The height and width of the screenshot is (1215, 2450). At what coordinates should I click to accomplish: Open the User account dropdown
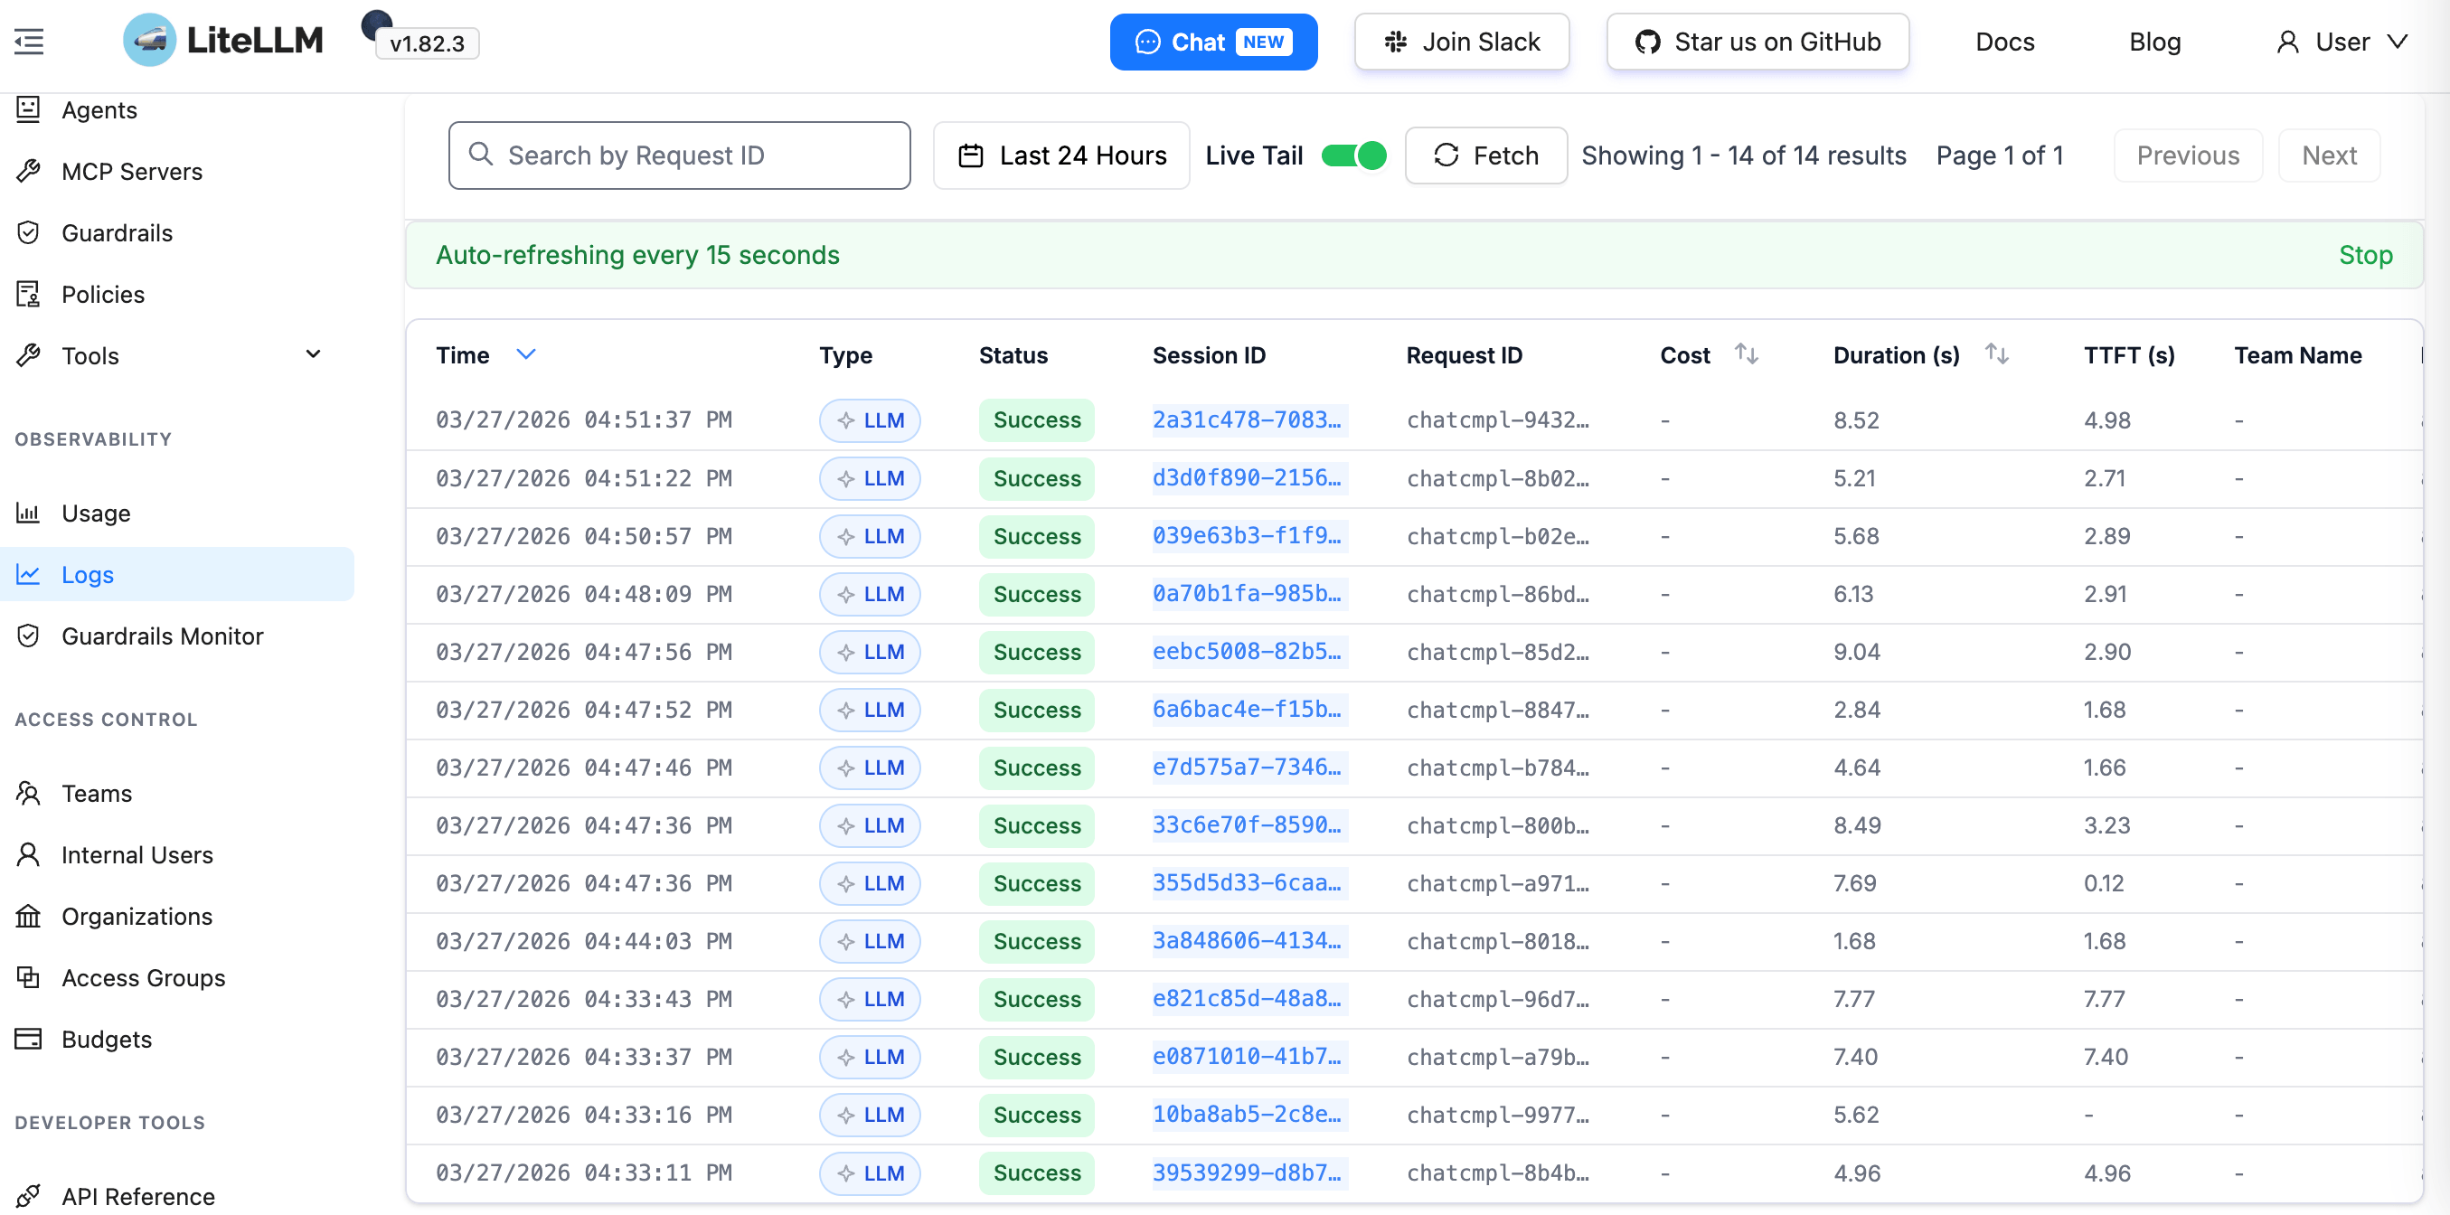click(x=2342, y=42)
